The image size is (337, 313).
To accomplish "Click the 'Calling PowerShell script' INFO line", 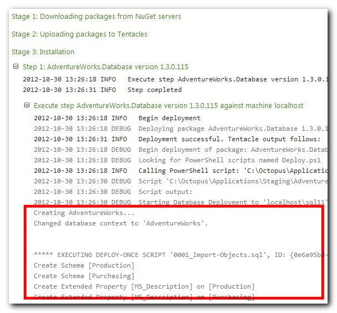I will 233,171.
